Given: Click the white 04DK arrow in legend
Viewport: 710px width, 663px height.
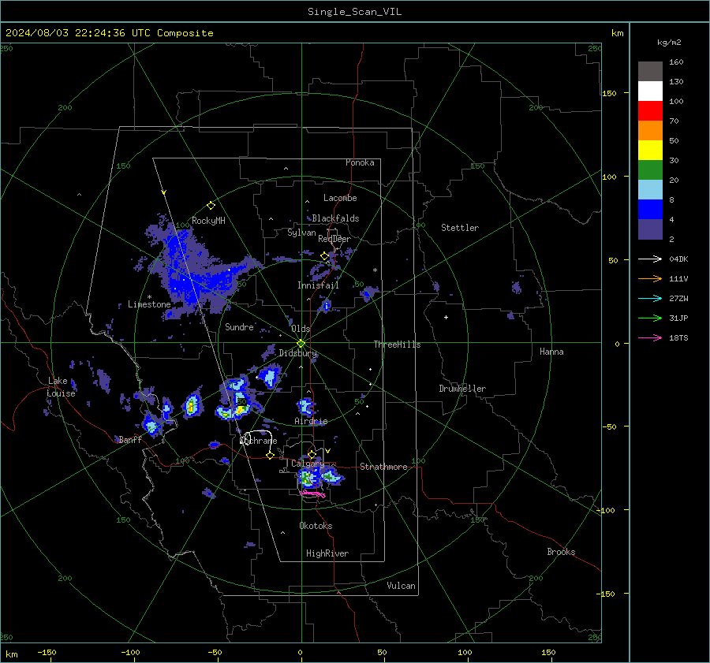Looking at the screenshot, I should (650, 259).
